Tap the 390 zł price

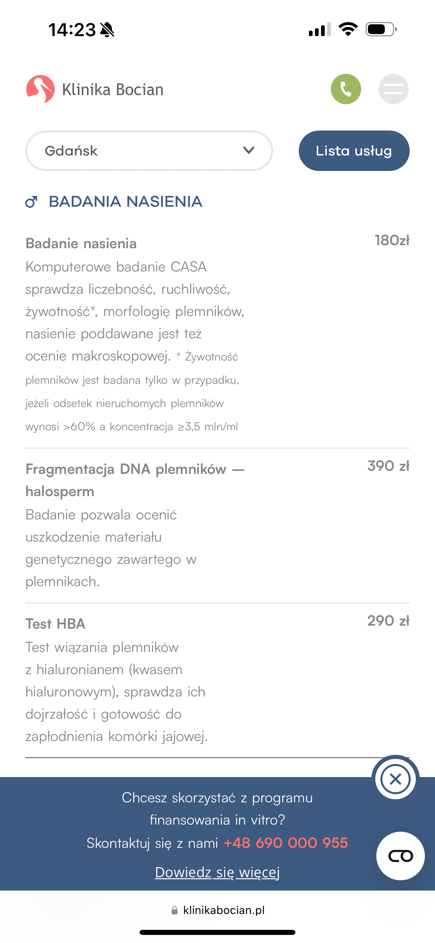pos(388,466)
